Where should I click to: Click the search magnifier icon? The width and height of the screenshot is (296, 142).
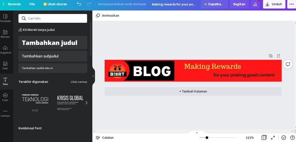(x=24, y=18)
